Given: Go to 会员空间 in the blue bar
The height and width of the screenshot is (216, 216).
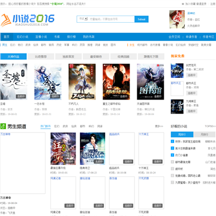Looking at the screenshot, I should (x=174, y=37).
